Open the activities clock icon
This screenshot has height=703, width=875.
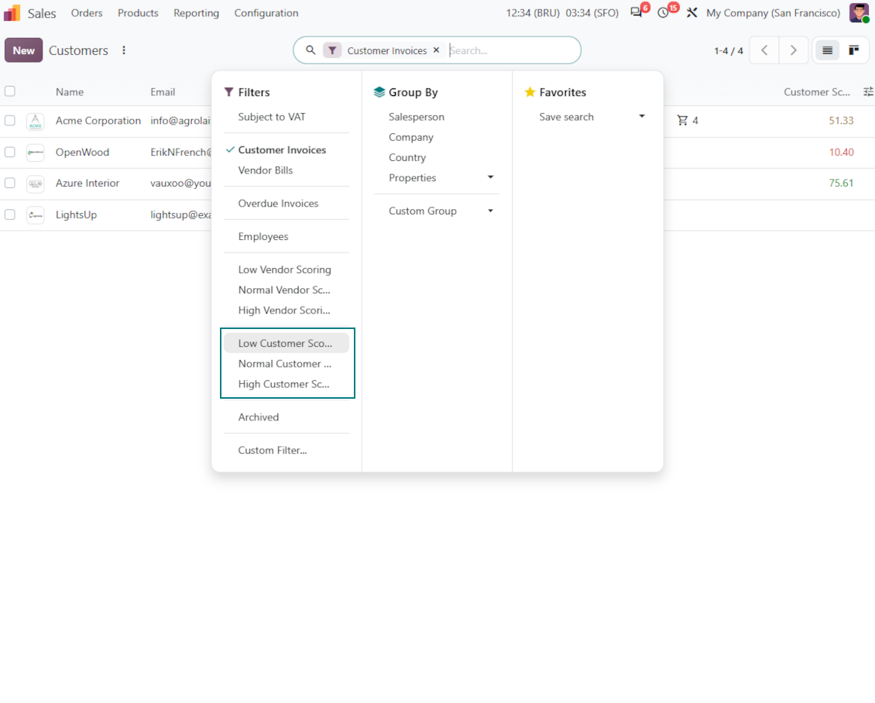point(663,13)
